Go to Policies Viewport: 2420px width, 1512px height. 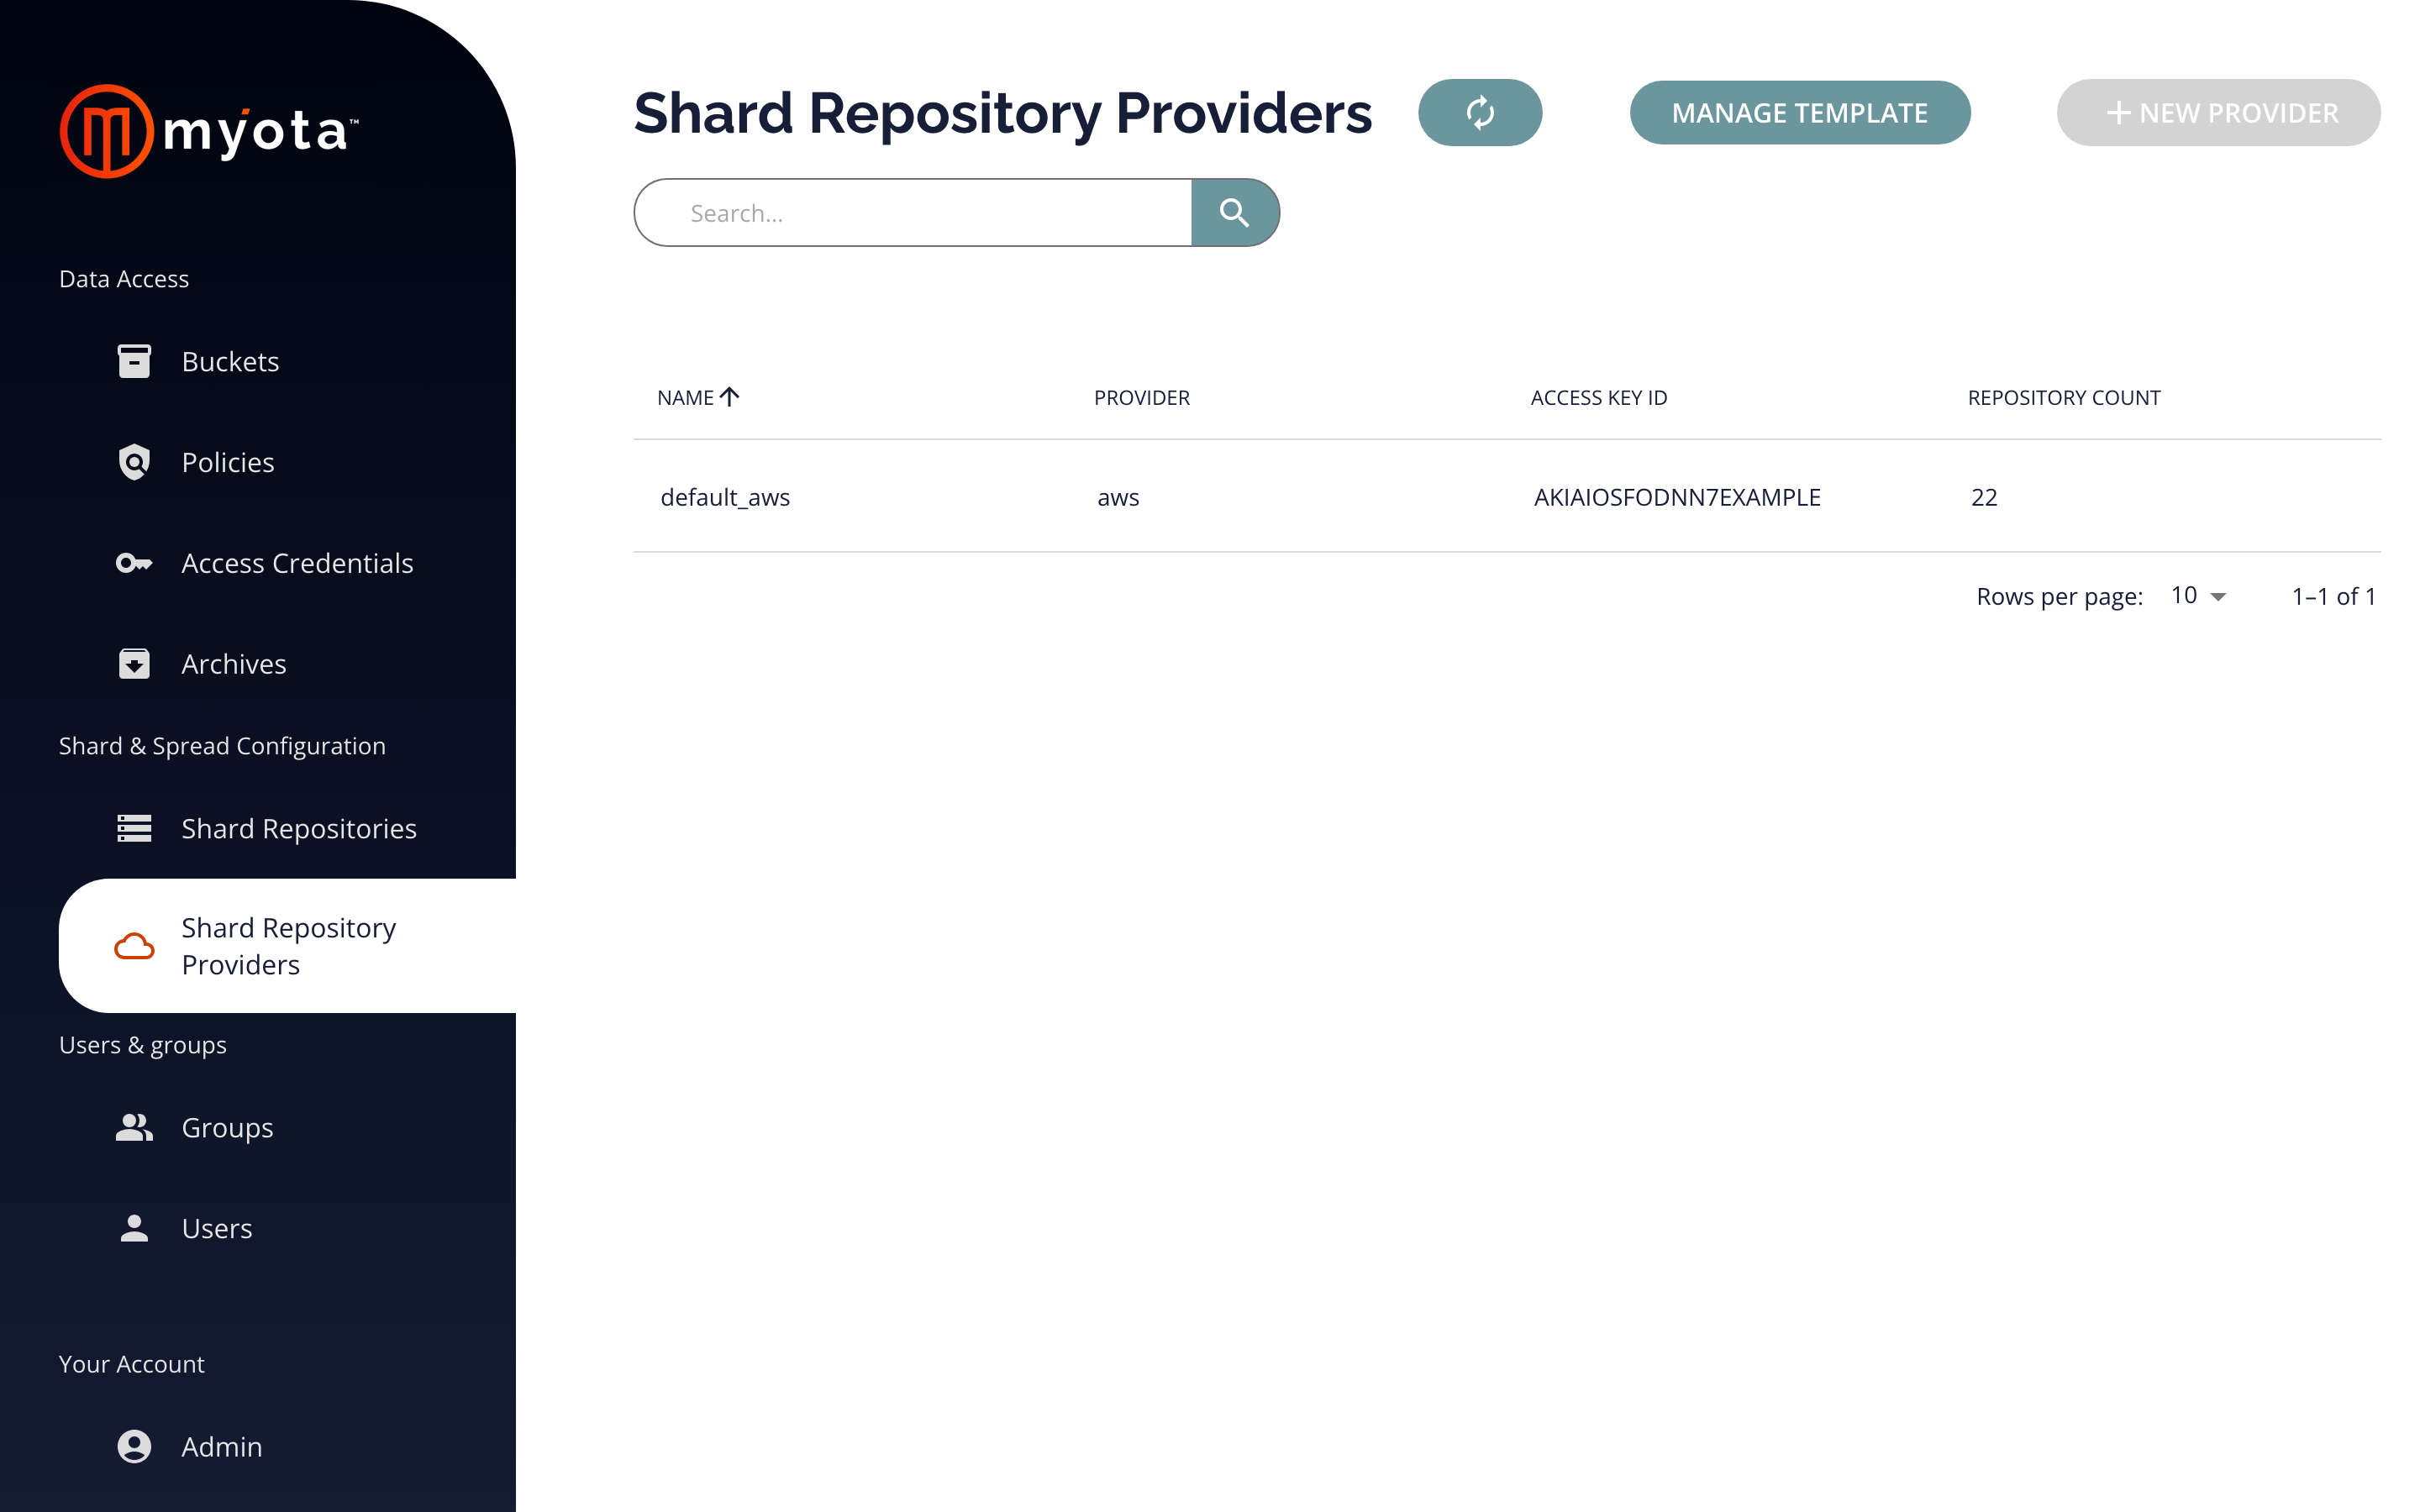[x=228, y=462]
